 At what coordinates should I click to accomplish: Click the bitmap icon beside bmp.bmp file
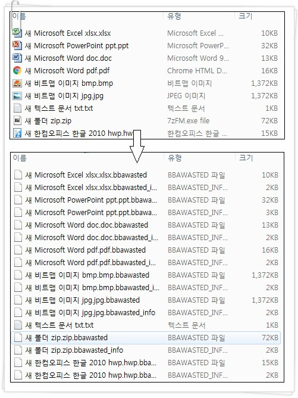(x=17, y=83)
